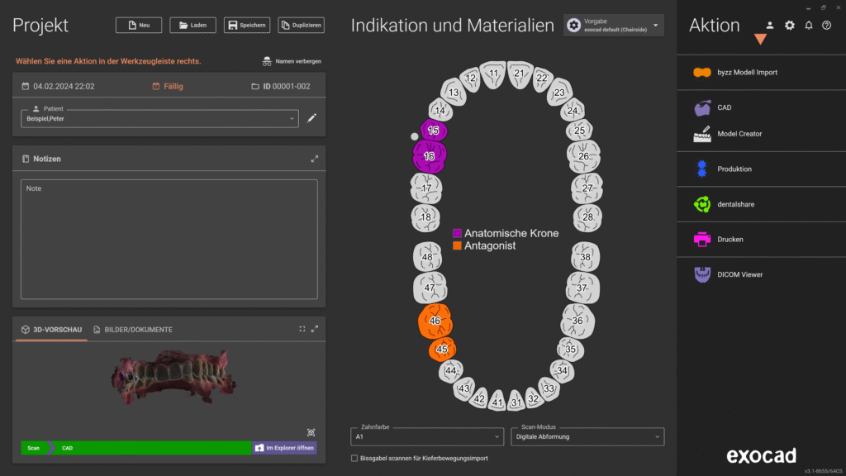Open the Produktion module
Viewport: 846px width, 476px height.
[702, 169]
